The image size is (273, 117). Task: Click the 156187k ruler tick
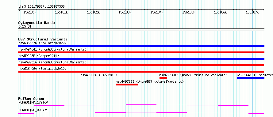(x=252, y=12)
